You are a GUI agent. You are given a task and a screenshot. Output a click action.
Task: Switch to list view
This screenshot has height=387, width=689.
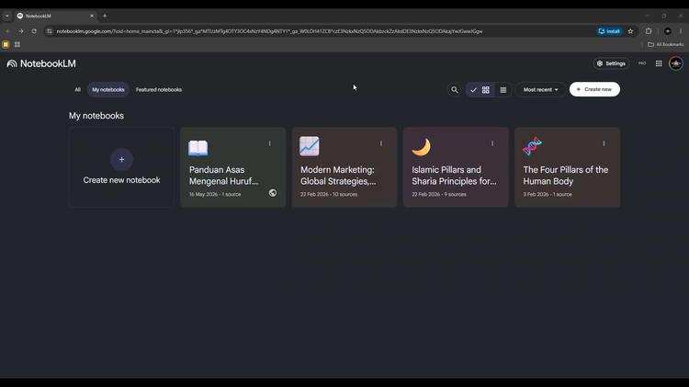tap(503, 90)
